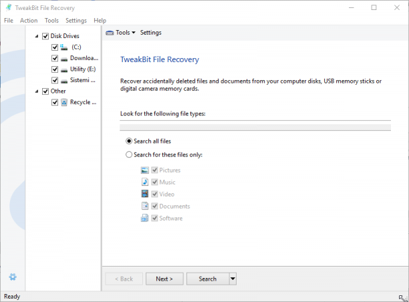Click Settings in the toolbar
This screenshot has height=302, width=409.
click(x=151, y=33)
